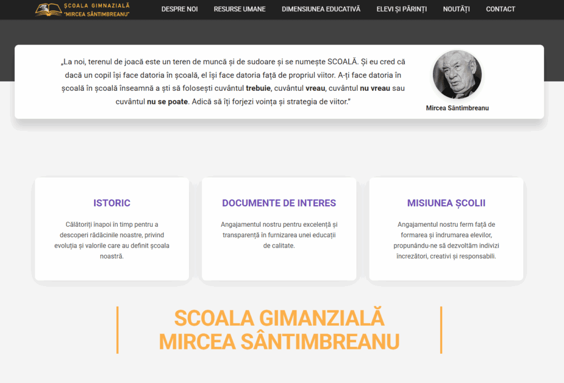
Task: Open the Despre Noi menu
Action: (180, 9)
